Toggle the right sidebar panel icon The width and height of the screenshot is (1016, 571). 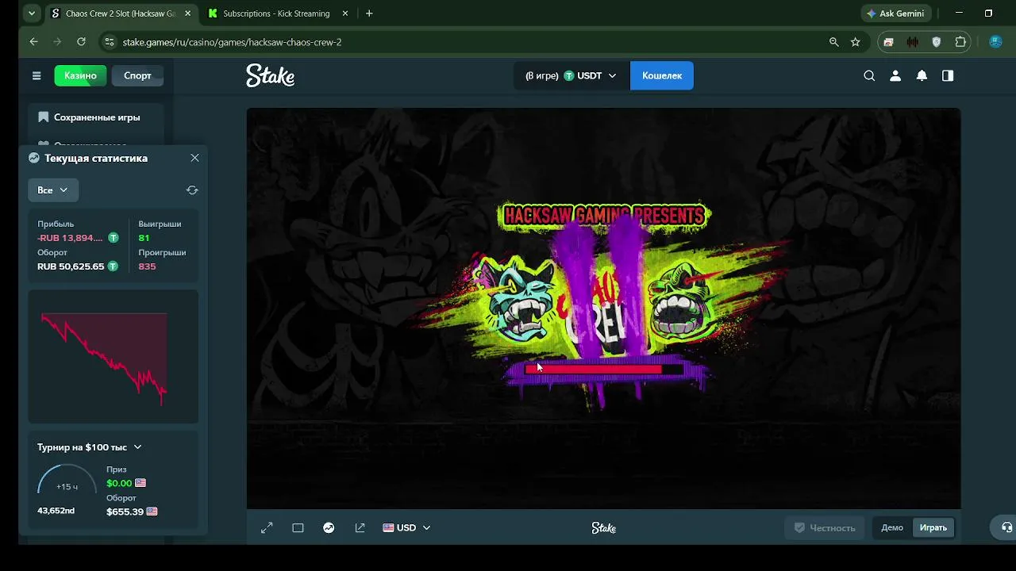[948, 76]
